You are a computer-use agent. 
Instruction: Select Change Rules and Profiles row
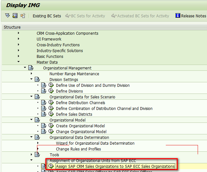[x=79, y=149]
